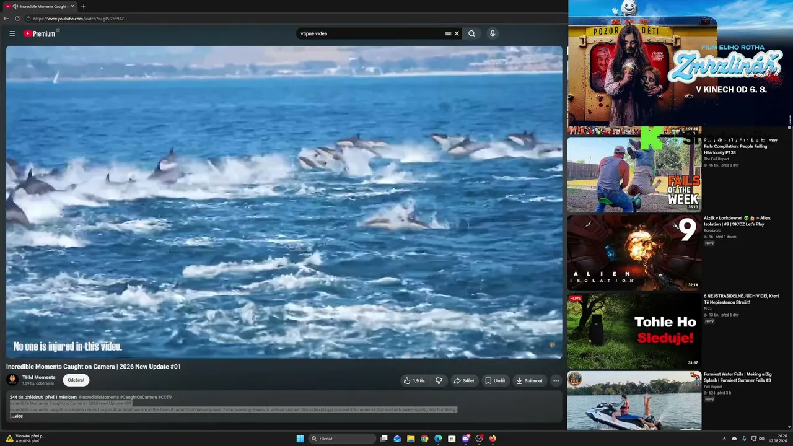Go back in browser
This screenshot has width=793, height=446.
[x=6, y=19]
